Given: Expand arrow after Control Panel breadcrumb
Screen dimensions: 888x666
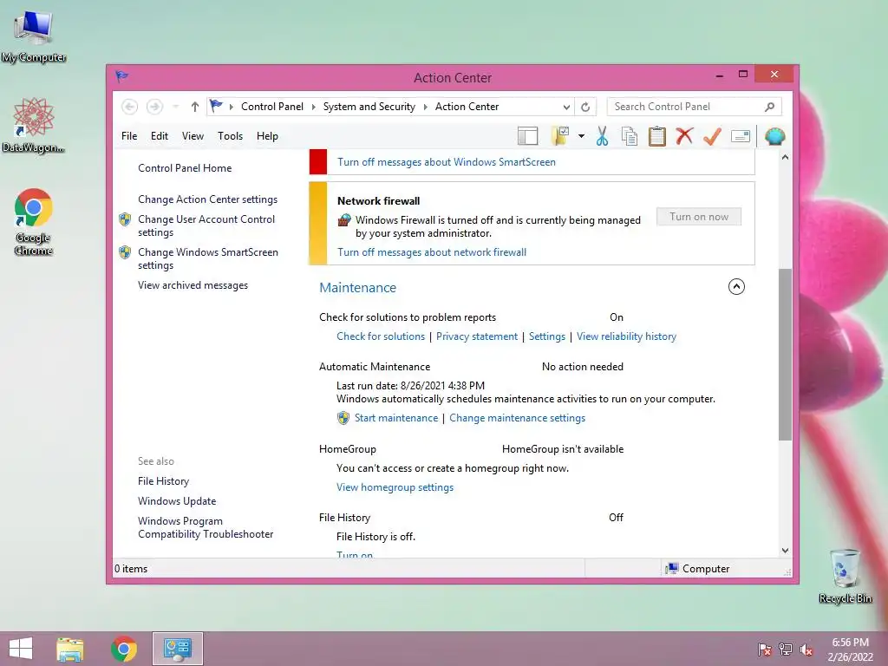Looking at the screenshot, I should coord(313,107).
